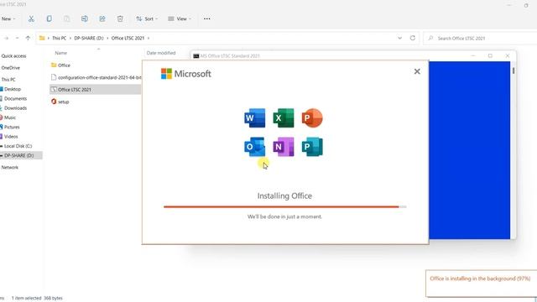Open OneDrive in navigation pane
Viewport: 537px width, 302px height.
11,68
